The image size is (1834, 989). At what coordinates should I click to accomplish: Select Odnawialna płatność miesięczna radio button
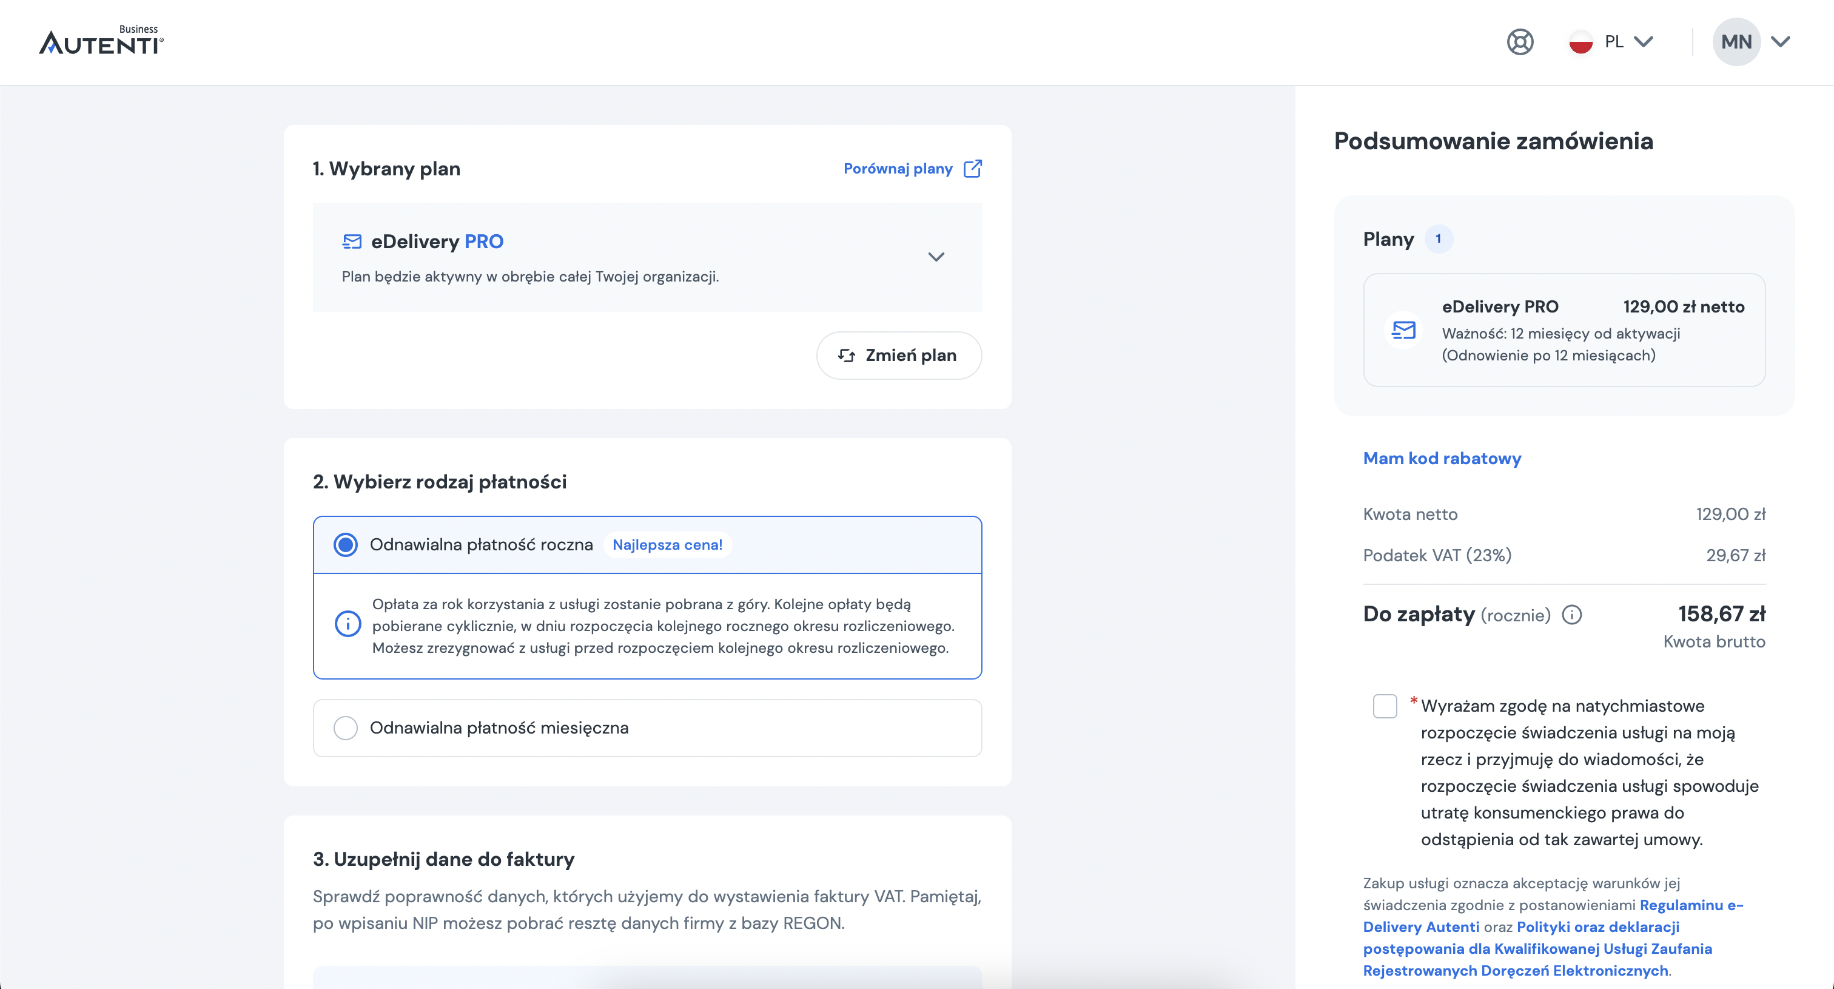point(346,728)
